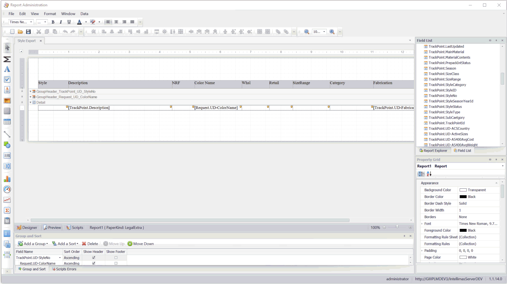
Task: Click Move Down button
Action: pos(141,244)
